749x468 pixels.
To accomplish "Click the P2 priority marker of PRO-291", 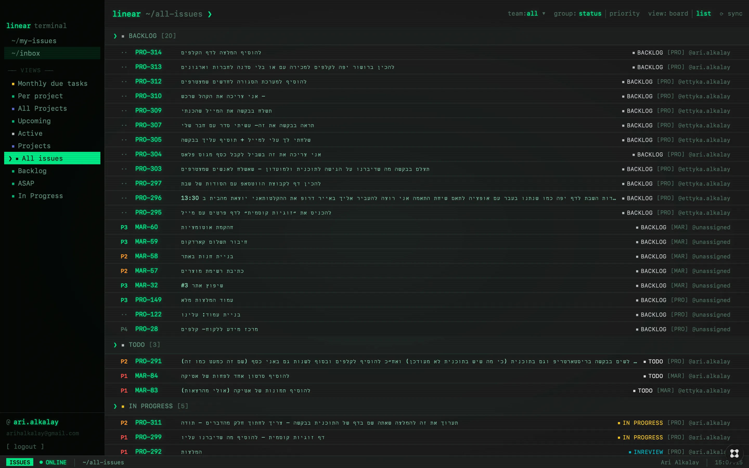I will [x=124, y=361].
